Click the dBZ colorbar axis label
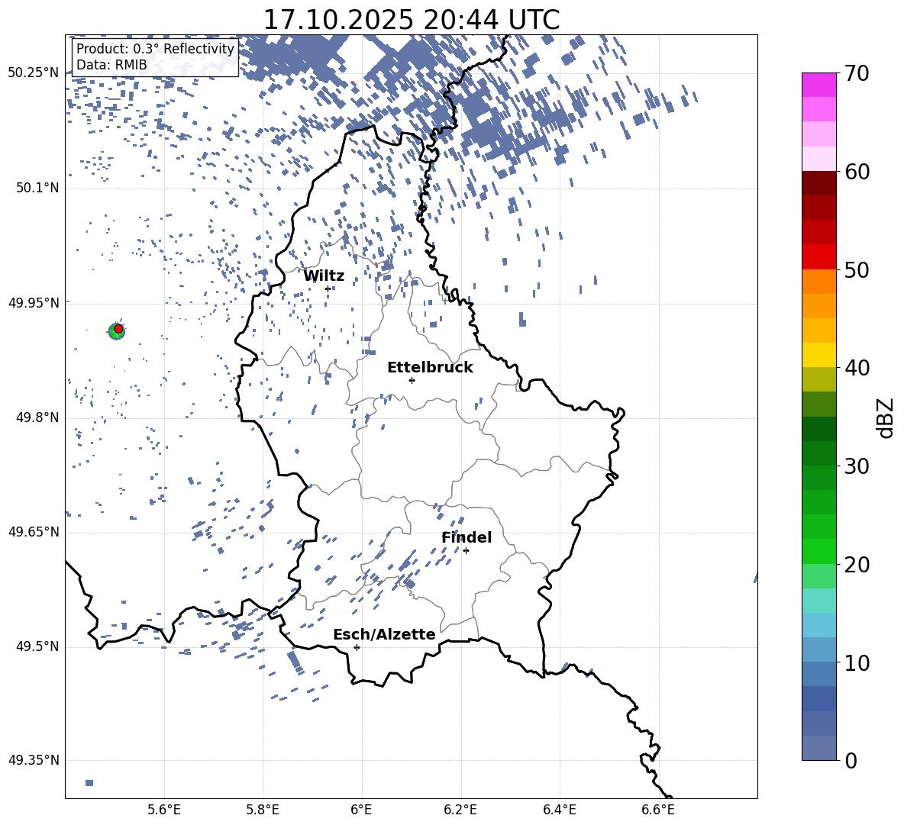The image size is (904, 825). [885, 417]
